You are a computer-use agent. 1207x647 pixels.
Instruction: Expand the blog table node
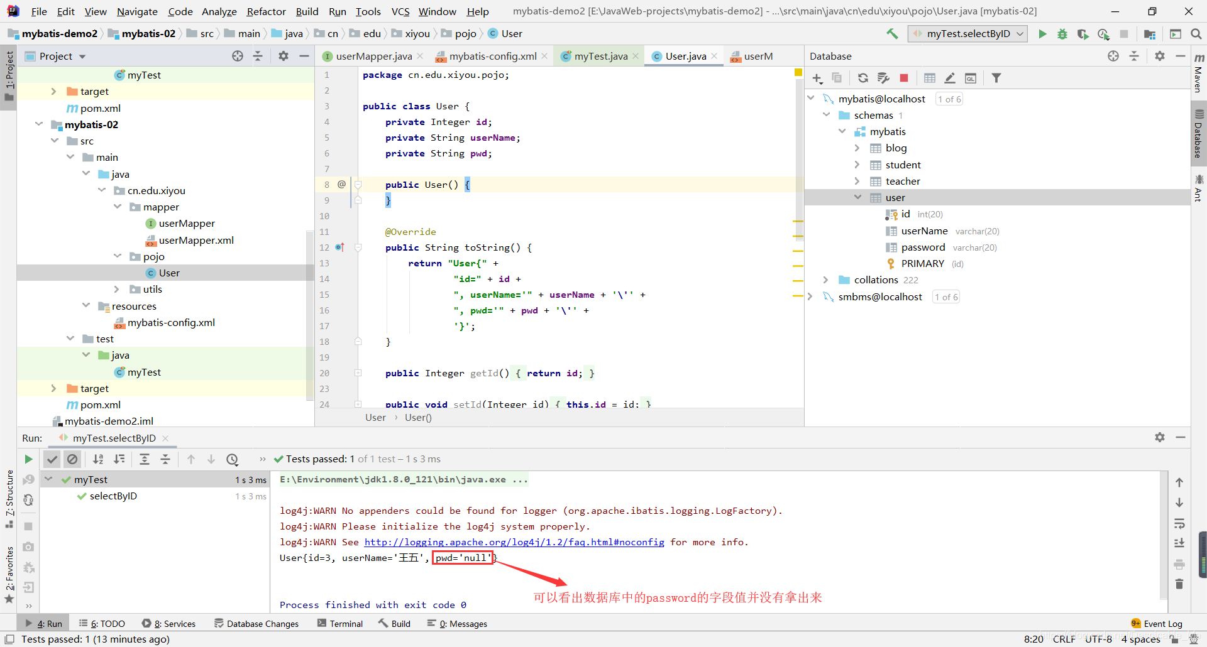click(857, 148)
